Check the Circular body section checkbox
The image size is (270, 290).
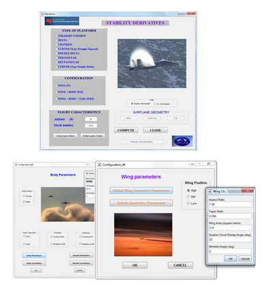click(24, 196)
